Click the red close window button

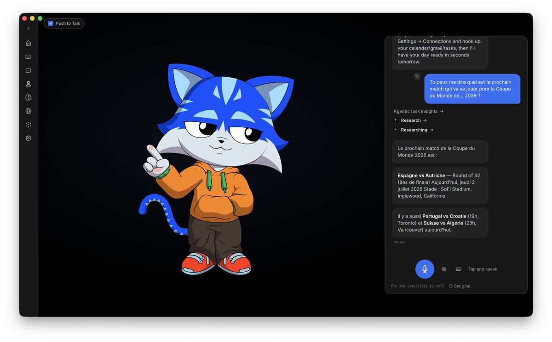coord(25,18)
